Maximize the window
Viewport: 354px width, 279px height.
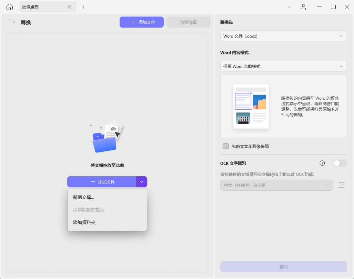(333, 7)
